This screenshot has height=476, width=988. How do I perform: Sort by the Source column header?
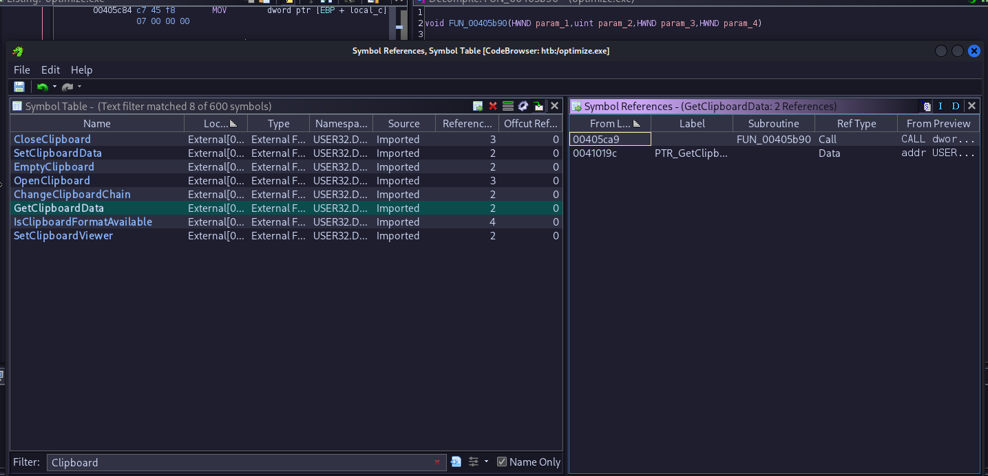pyautogui.click(x=404, y=124)
